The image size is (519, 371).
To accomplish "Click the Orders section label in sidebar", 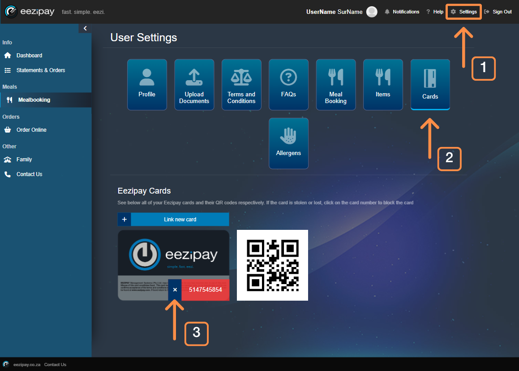I will (x=11, y=117).
